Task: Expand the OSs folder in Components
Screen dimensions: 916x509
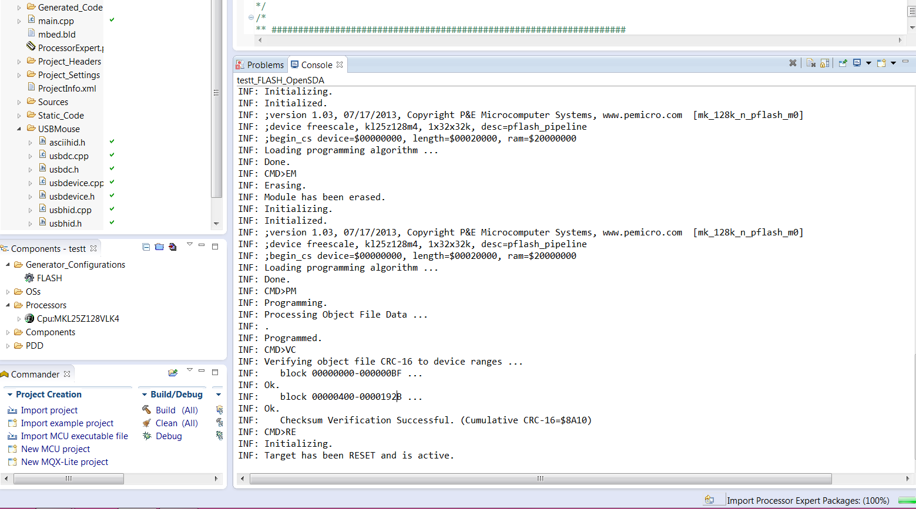Action: [8, 292]
